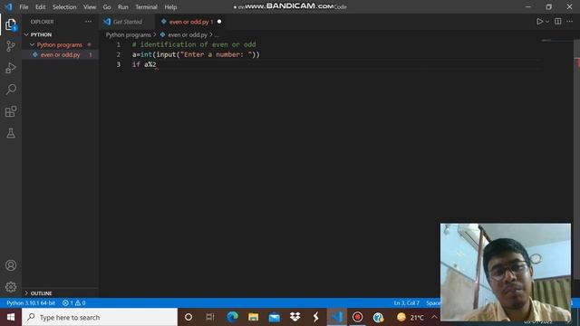The height and width of the screenshot is (326, 580).
Task: Open the Run menu
Action: (x=123, y=6)
